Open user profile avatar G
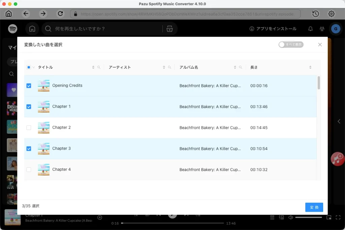This screenshot has height=230, width=345. click(x=336, y=29)
